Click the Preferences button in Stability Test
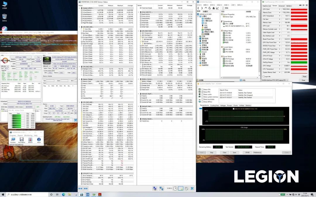 pos(257,152)
